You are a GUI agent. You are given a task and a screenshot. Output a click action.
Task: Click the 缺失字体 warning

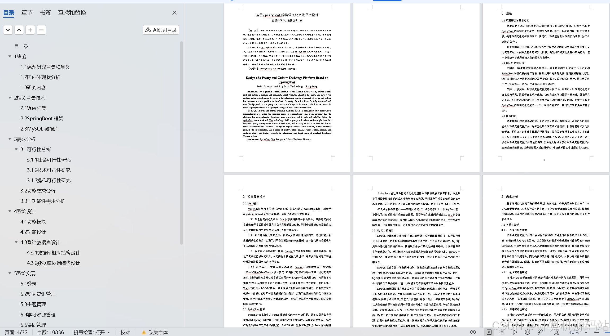[155, 332]
